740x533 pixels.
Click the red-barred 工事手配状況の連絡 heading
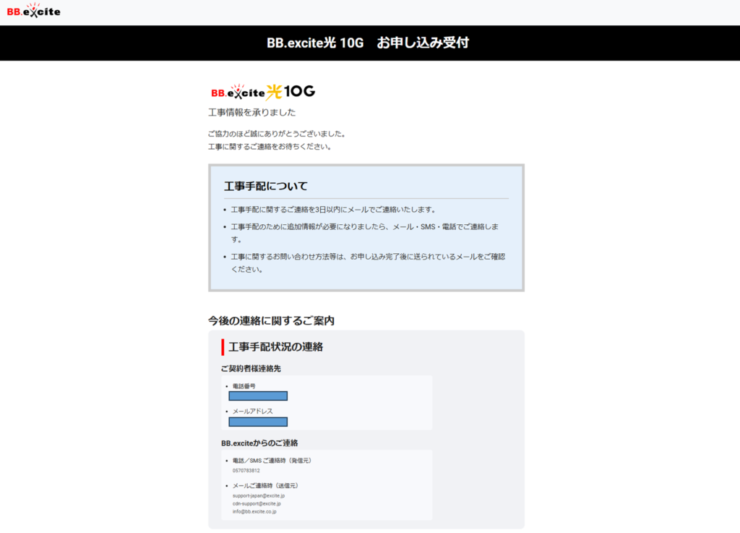275,347
